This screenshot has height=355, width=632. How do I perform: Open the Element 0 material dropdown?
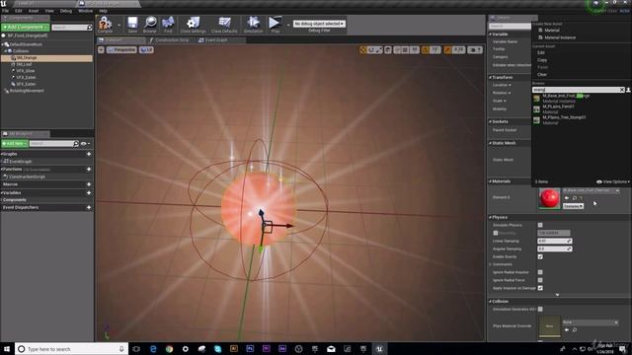[591, 190]
